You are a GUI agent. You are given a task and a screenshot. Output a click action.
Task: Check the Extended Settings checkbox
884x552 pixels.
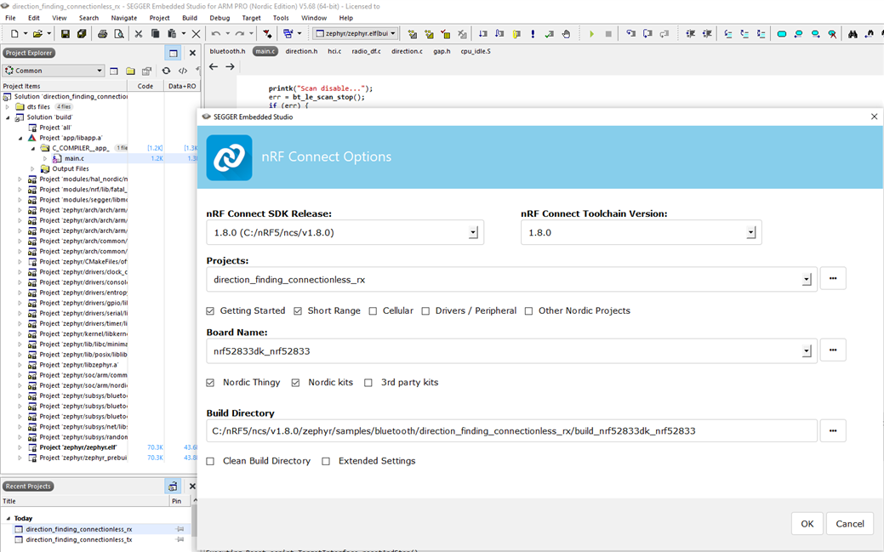(x=326, y=461)
